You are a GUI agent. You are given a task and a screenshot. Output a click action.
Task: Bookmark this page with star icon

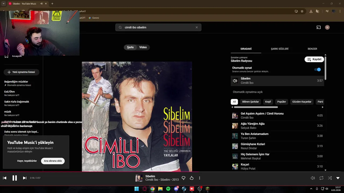pyautogui.click(x=302, y=11)
